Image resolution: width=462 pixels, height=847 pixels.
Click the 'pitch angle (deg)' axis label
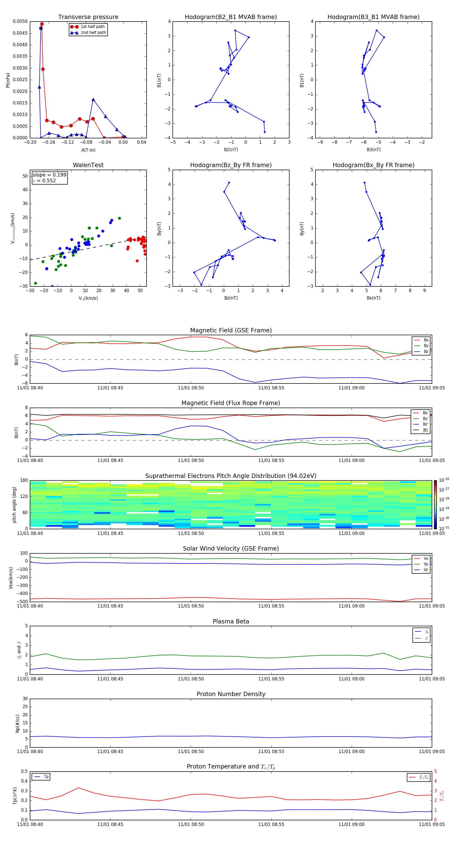[x=14, y=505]
